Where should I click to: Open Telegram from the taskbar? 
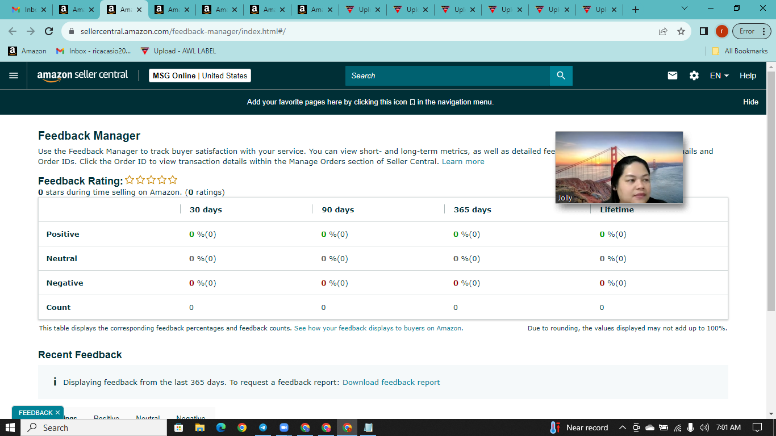(263, 427)
